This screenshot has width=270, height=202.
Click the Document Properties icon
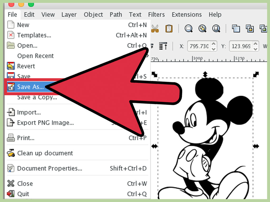[11, 168]
